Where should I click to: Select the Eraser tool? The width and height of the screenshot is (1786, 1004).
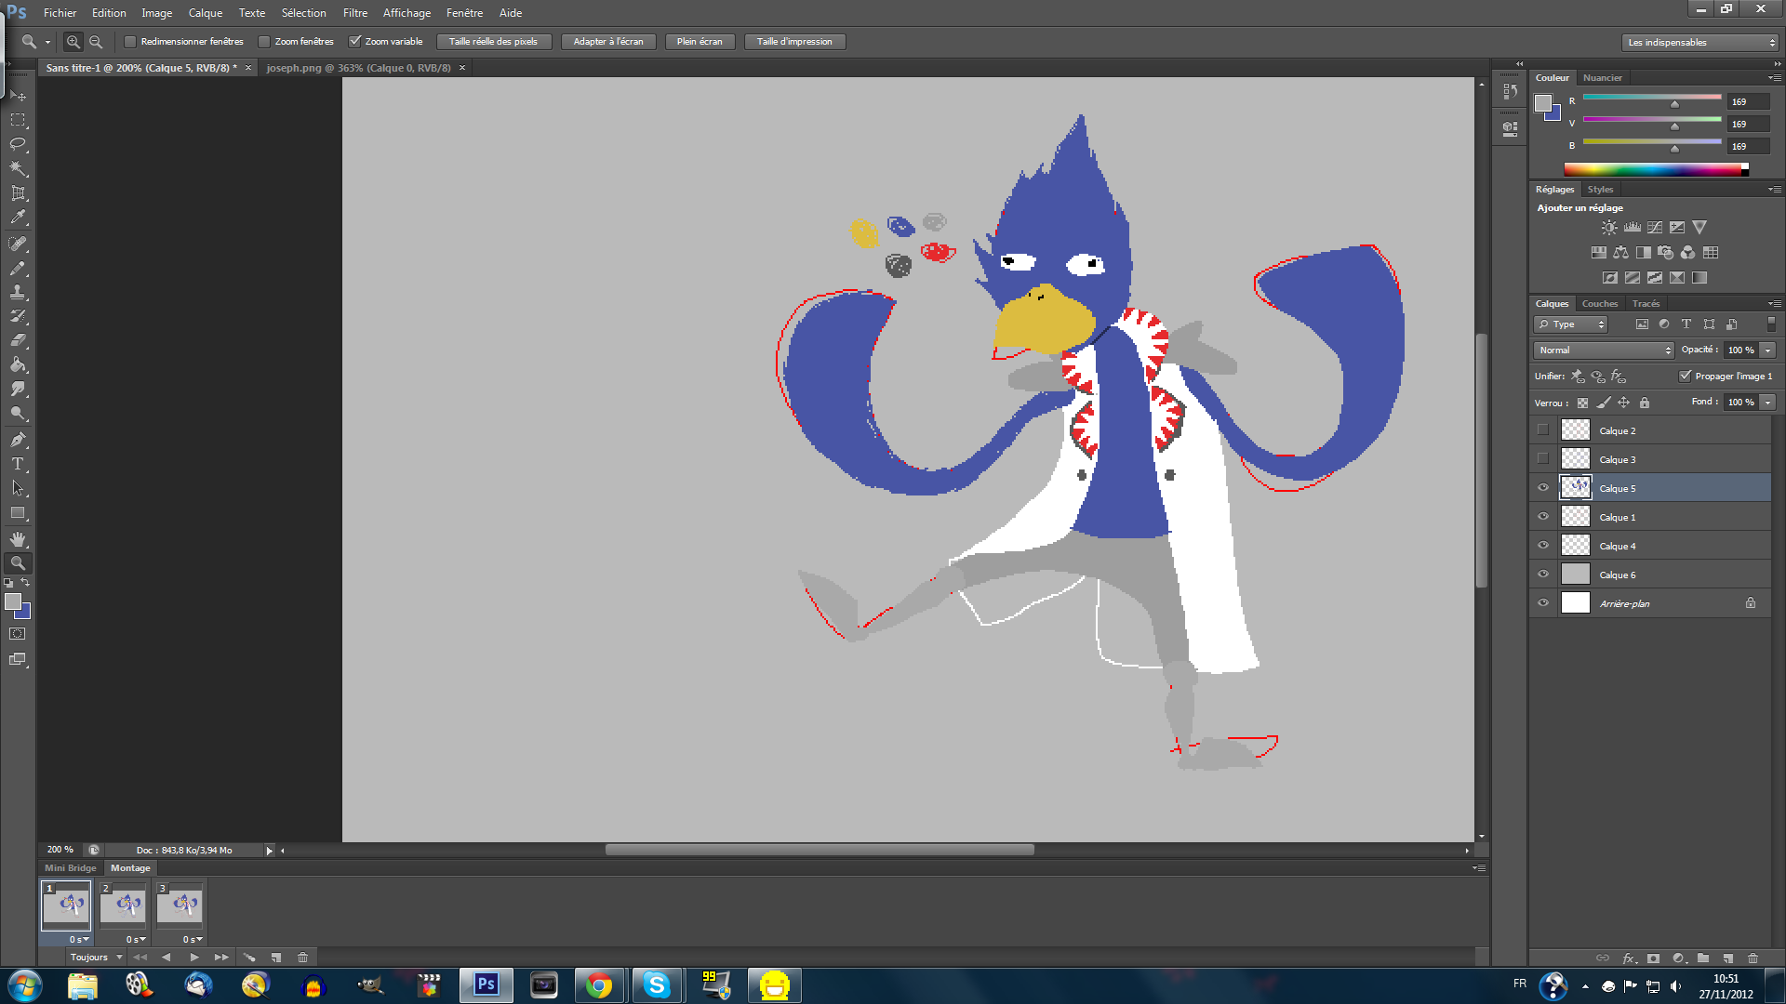click(x=18, y=340)
